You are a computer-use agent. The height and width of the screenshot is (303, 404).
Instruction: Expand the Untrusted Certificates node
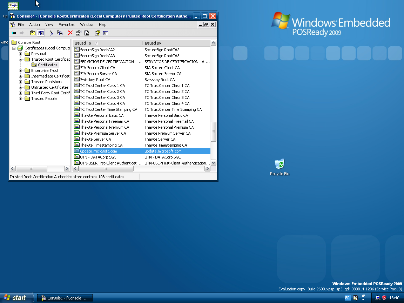pyautogui.click(x=21, y=87)
